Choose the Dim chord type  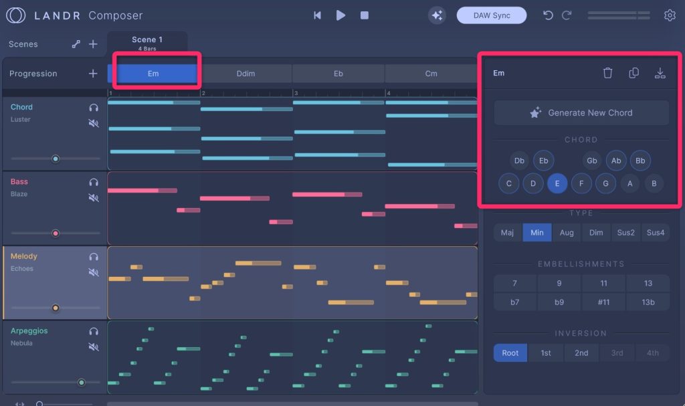[x=595, y=233]
